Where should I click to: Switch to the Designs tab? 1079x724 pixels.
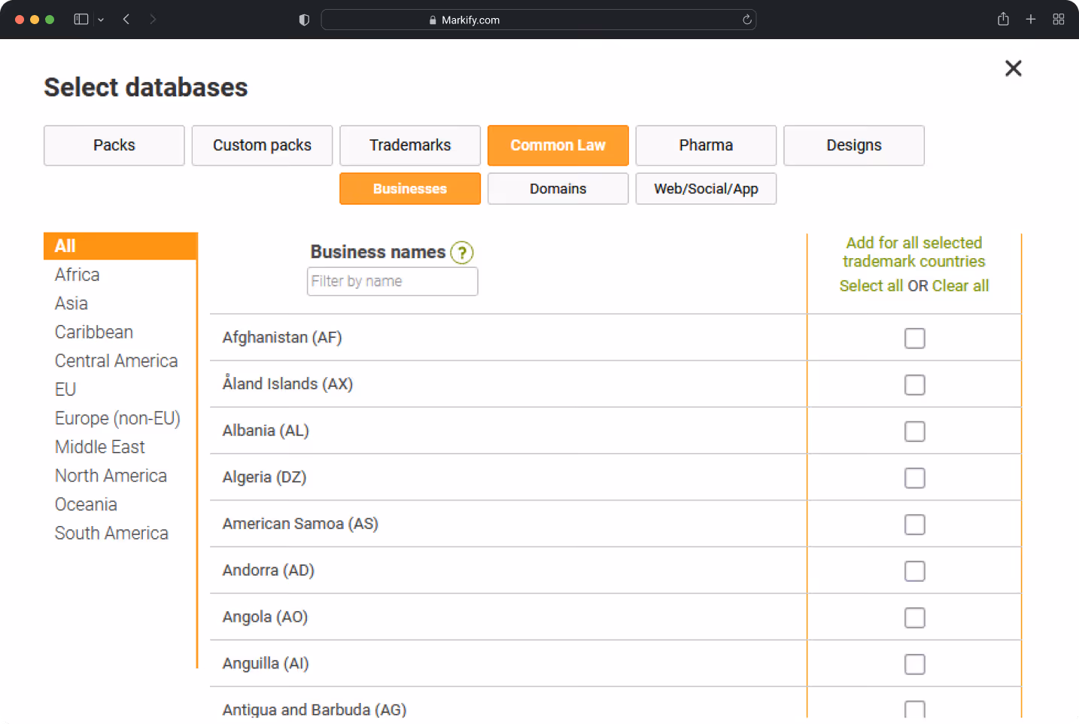(854, 145)
